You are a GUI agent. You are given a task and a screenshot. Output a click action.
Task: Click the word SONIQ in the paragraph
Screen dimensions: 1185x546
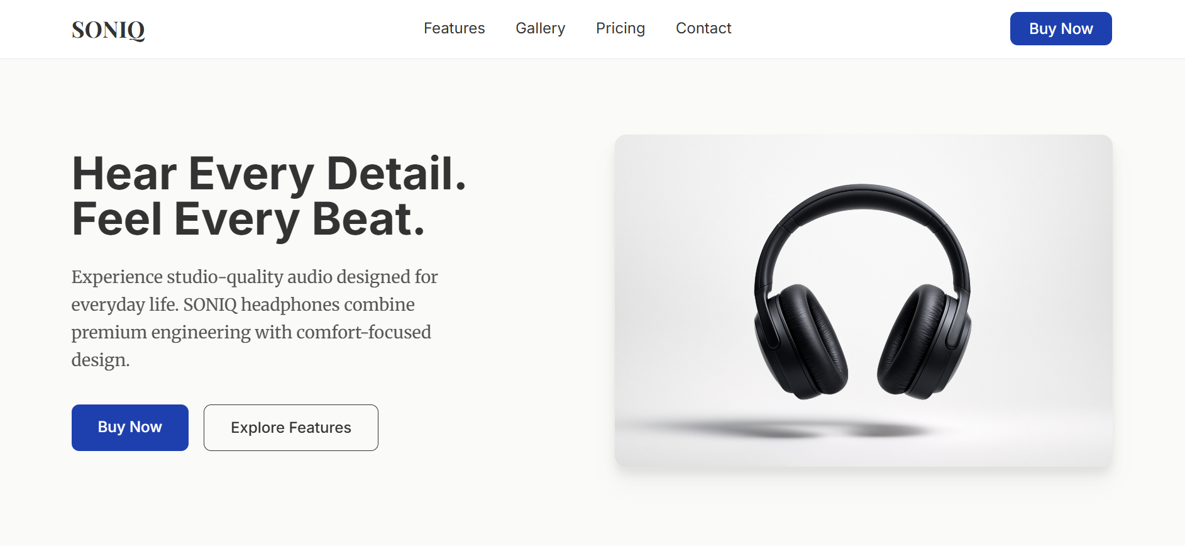click(x=211, y=304)
